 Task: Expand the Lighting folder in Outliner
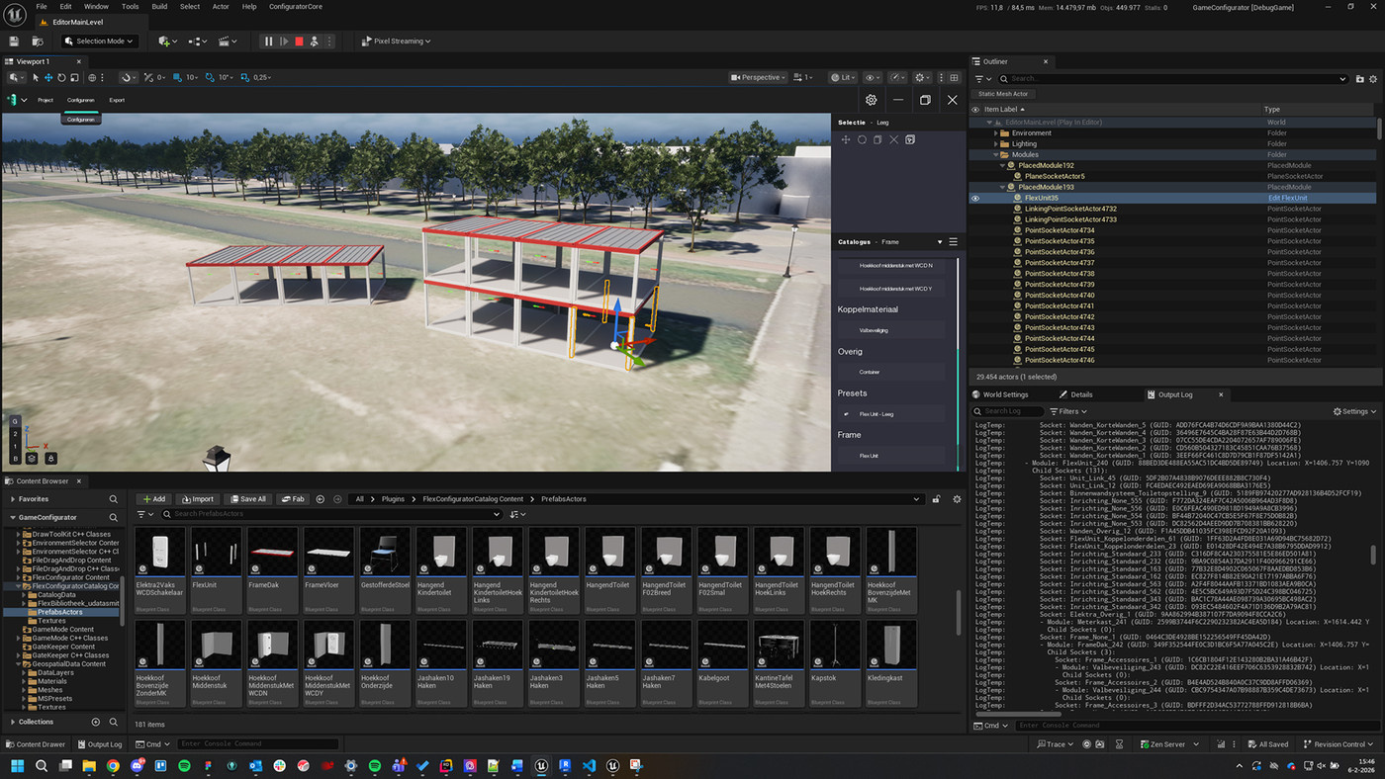[x=996, y=143]
